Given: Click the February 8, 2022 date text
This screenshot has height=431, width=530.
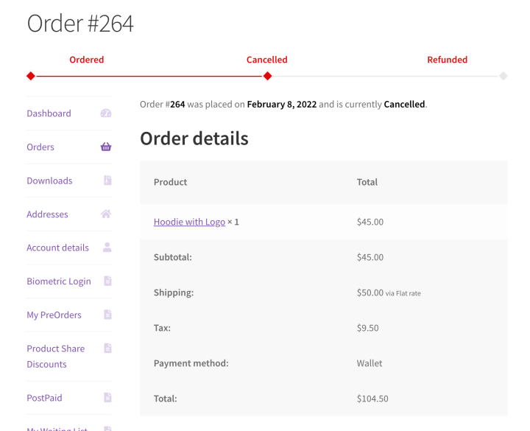Looking at the screenshot, I should pyautogui.click(x=282, y=104).
